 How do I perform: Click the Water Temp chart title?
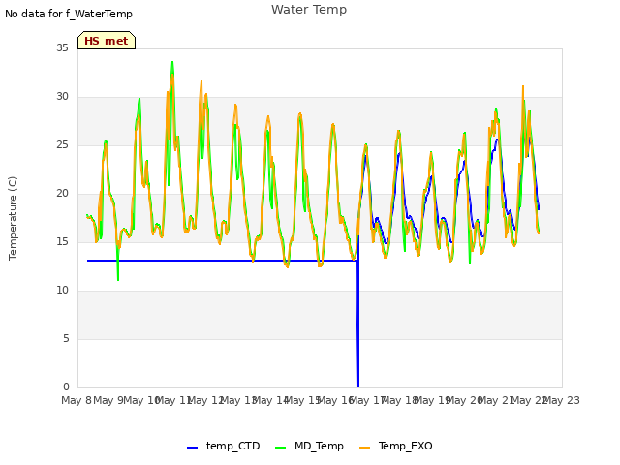point(309,10)
